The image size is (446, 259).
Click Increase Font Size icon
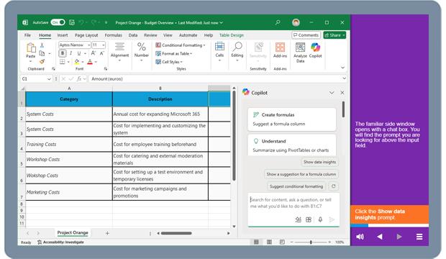94,53
